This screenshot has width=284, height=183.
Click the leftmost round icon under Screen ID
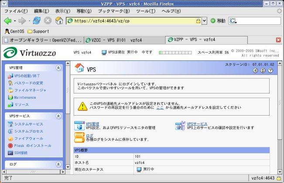coord(255,70)
